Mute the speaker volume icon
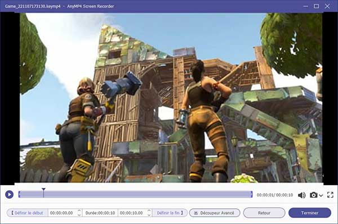Viewport: 338px width, 224px height. [x=301, y=195]
